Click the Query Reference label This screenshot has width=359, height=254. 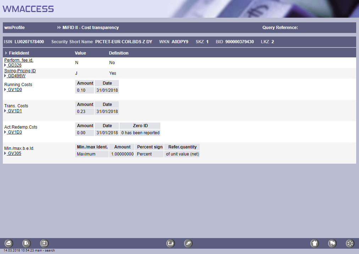(280, 27)
